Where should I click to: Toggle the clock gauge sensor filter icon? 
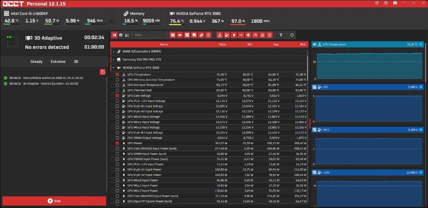click(255, 35)
